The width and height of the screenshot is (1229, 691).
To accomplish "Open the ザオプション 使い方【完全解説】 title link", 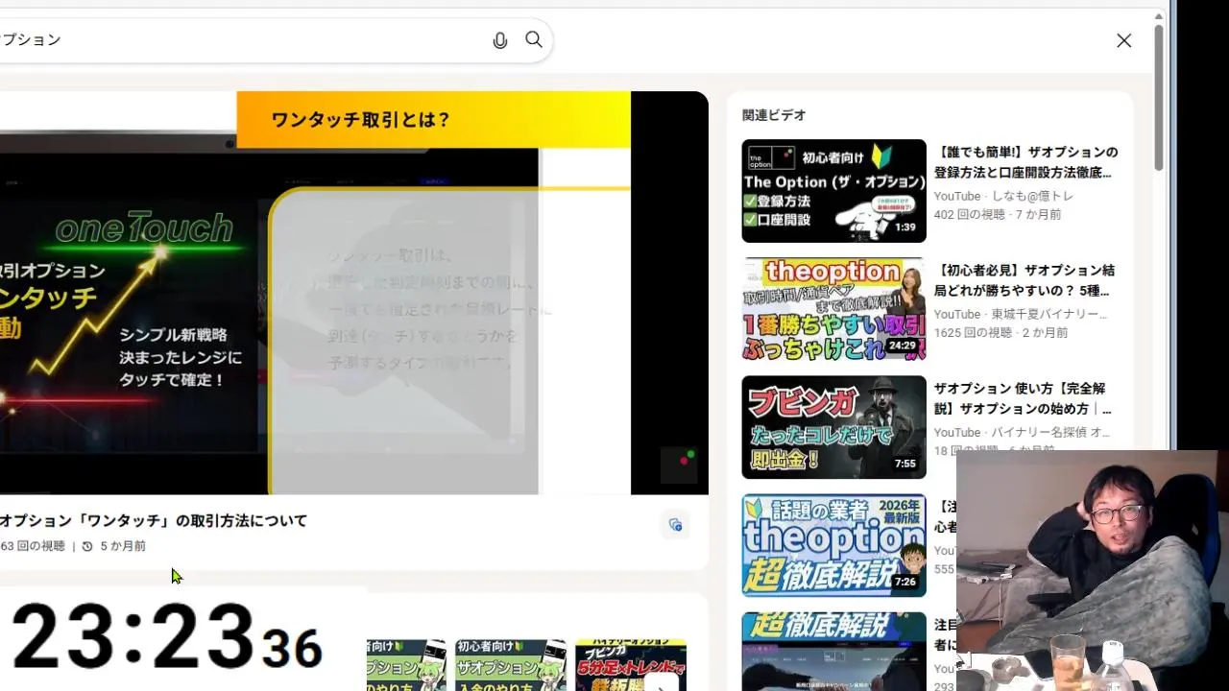I will coord(1023,398).
